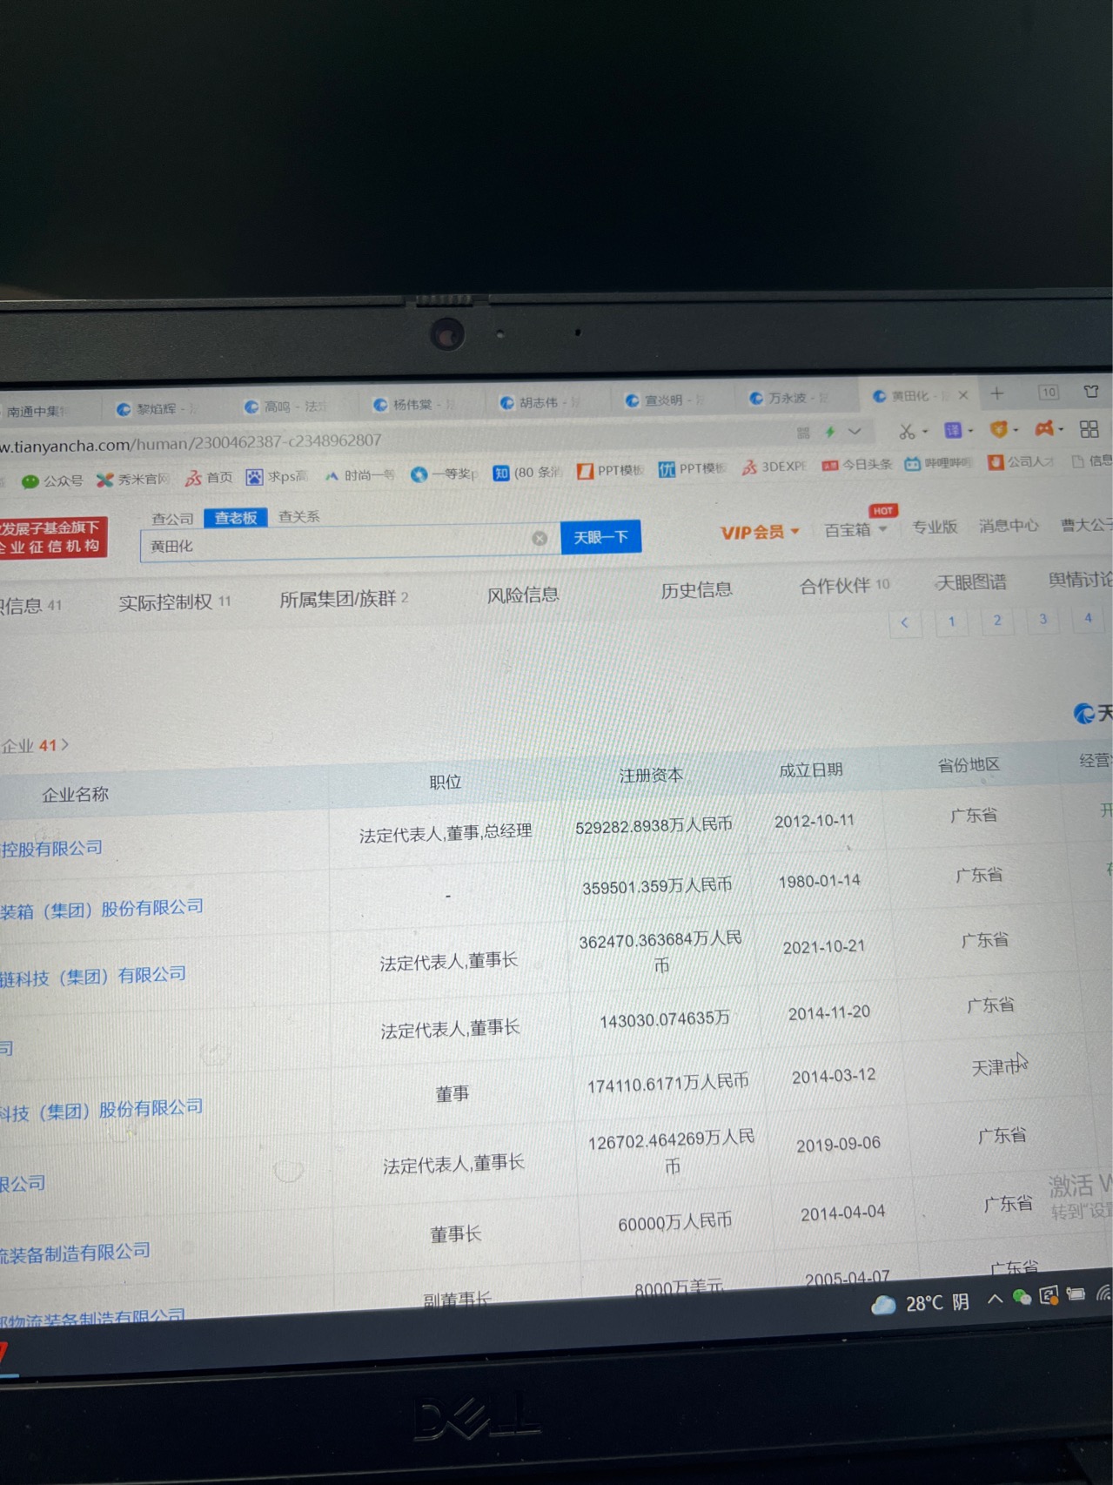Expand the 百宝箱 dropdown
Viewport: 1113px width, 1485px height.
pyautogui.click(x=855, y=529)
